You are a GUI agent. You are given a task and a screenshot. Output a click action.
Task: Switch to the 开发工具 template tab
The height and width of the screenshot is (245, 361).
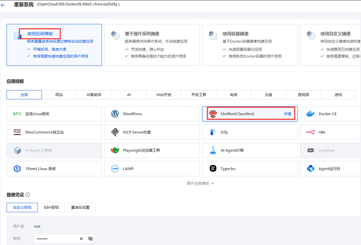(x=199, y=95)
